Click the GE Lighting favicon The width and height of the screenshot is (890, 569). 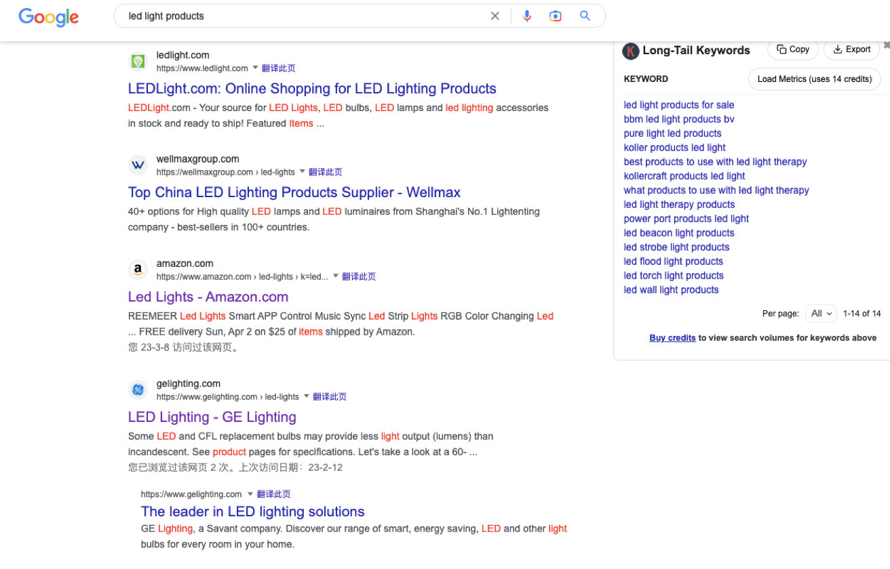pyautogui.click(x=138, y=390)
